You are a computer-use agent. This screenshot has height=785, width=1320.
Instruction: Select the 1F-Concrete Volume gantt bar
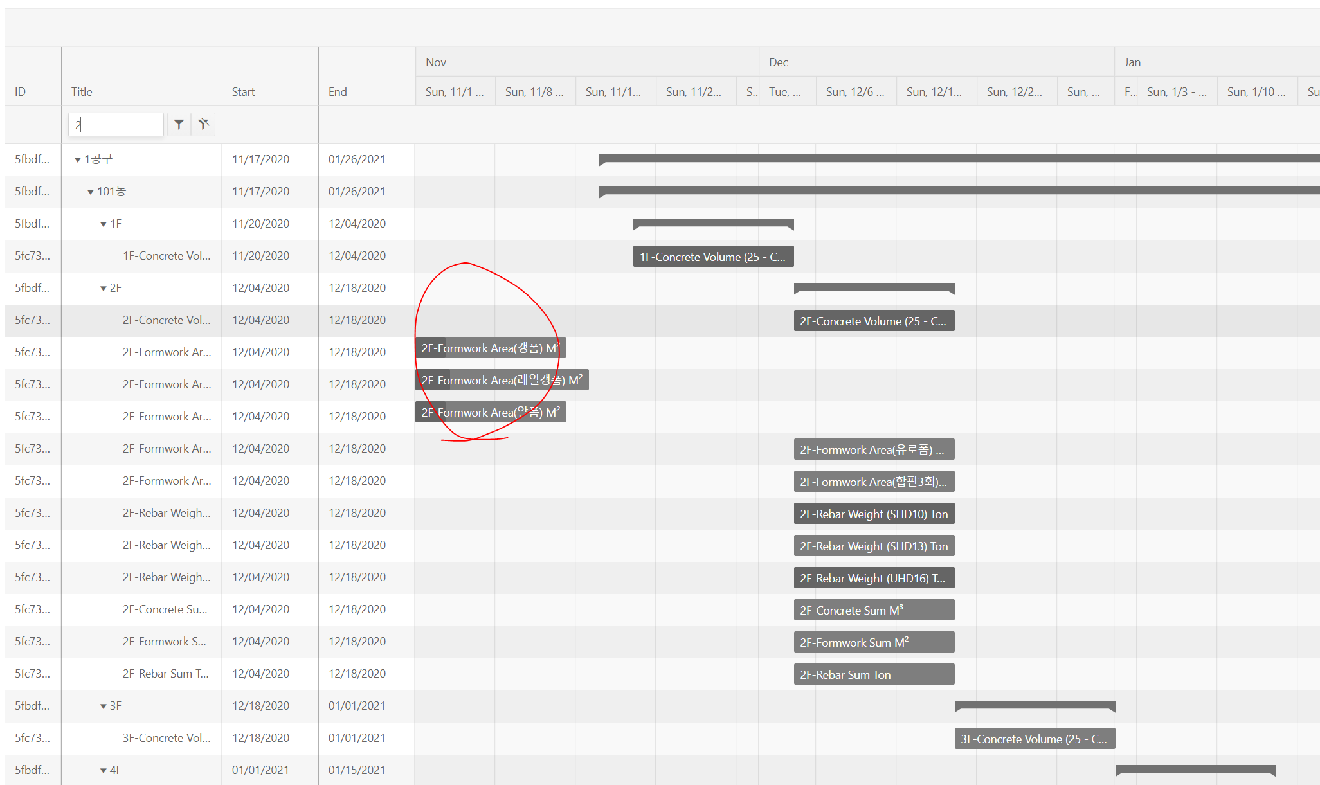click(x=712, y=257)
